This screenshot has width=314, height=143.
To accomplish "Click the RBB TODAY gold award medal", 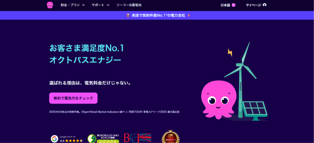I will point(170,137).
